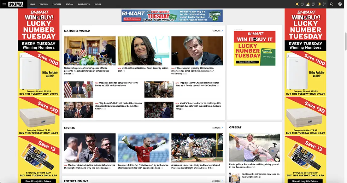
Task: Click McDonald's meal small thumbnail
Action: tap(235, 178)
